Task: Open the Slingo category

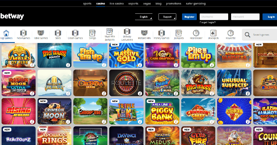Action: 93,35
